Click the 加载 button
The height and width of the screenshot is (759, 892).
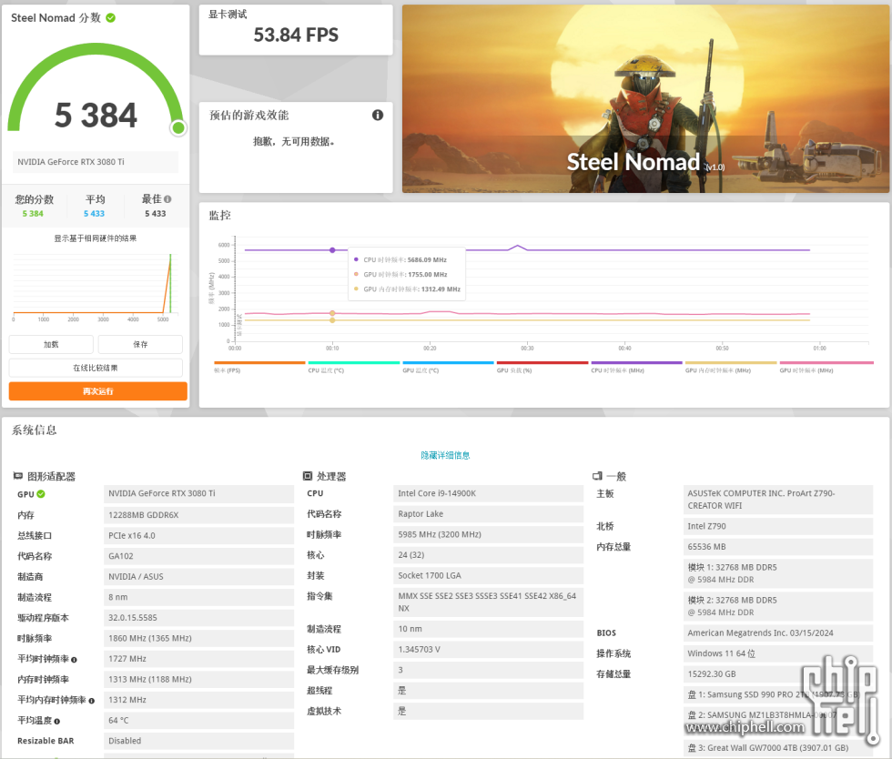coord(51,344)
